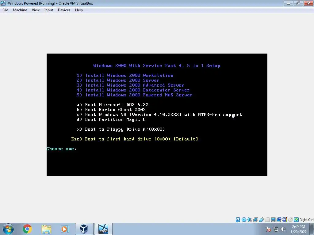Open the virtual display status icon

273,220
